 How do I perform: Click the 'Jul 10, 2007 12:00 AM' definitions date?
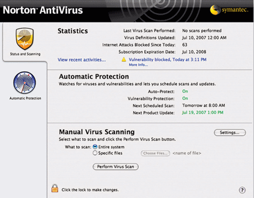point(204,38)
